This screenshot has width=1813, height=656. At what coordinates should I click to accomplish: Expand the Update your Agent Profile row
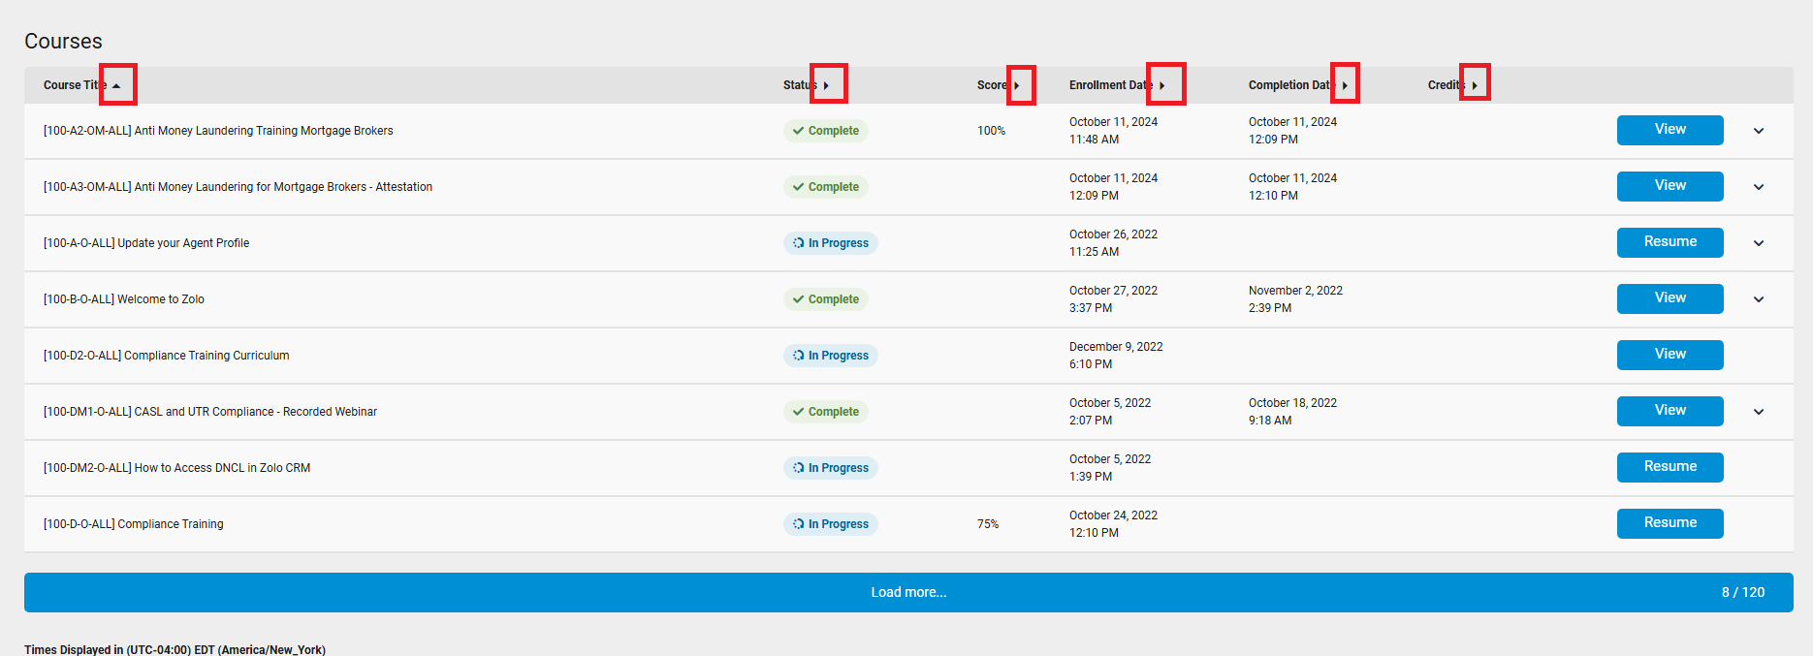tap(1759, 243)
